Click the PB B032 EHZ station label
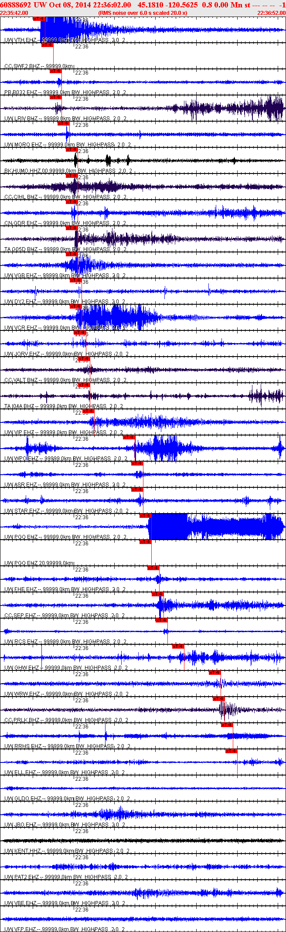The height and width of the screenshot is (932, 286). 65,92
